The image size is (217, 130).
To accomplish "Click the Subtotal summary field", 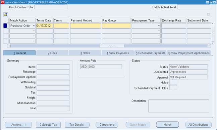I will point(53,88).
